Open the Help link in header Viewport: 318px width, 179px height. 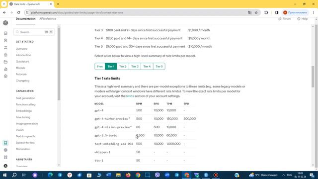[x=303, y=19]
